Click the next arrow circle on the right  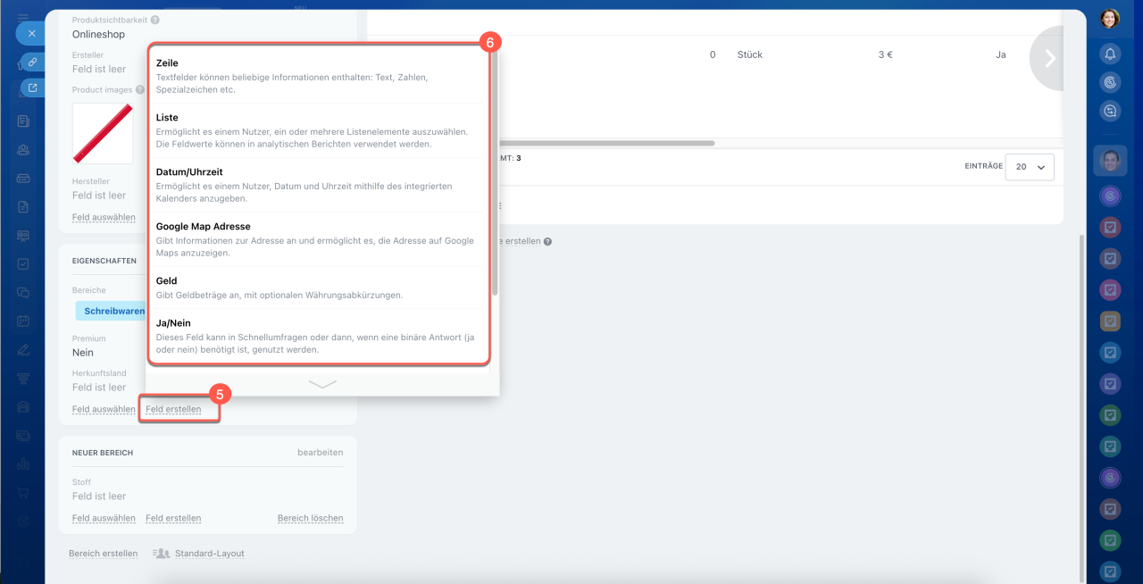pyautogui.click(x=1050, y=59)
